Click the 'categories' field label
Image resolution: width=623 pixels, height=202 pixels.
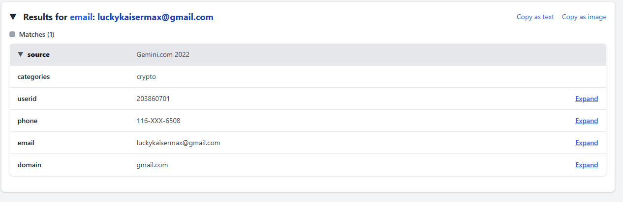[x=33, y=76]
